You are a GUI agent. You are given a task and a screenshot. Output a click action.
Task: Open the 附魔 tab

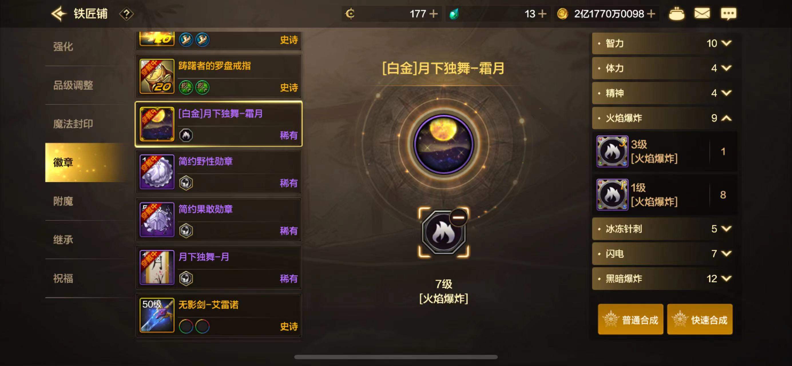click(x=63, y=201)
